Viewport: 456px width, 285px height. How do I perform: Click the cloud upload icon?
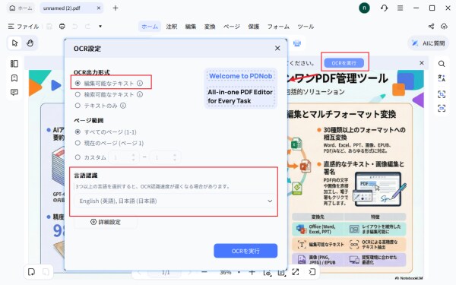coord(444,27)
